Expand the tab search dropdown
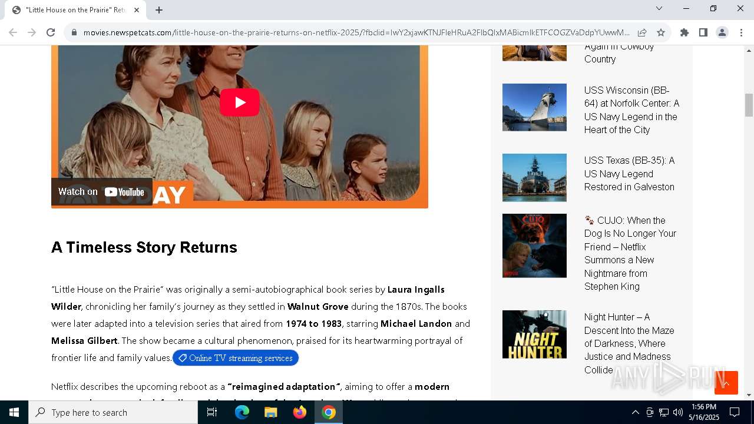This screenshot has width=754, height=424. coord(659,8)
